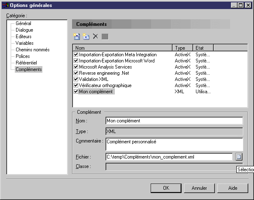Sort list by the Nom column header

coord(122,48)
